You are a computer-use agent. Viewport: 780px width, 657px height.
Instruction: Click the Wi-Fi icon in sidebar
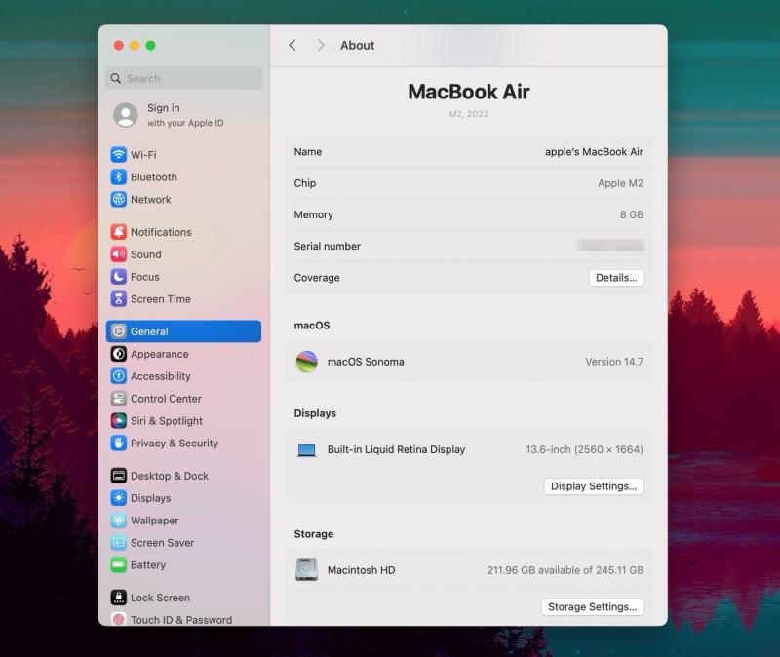coord(118,155)
